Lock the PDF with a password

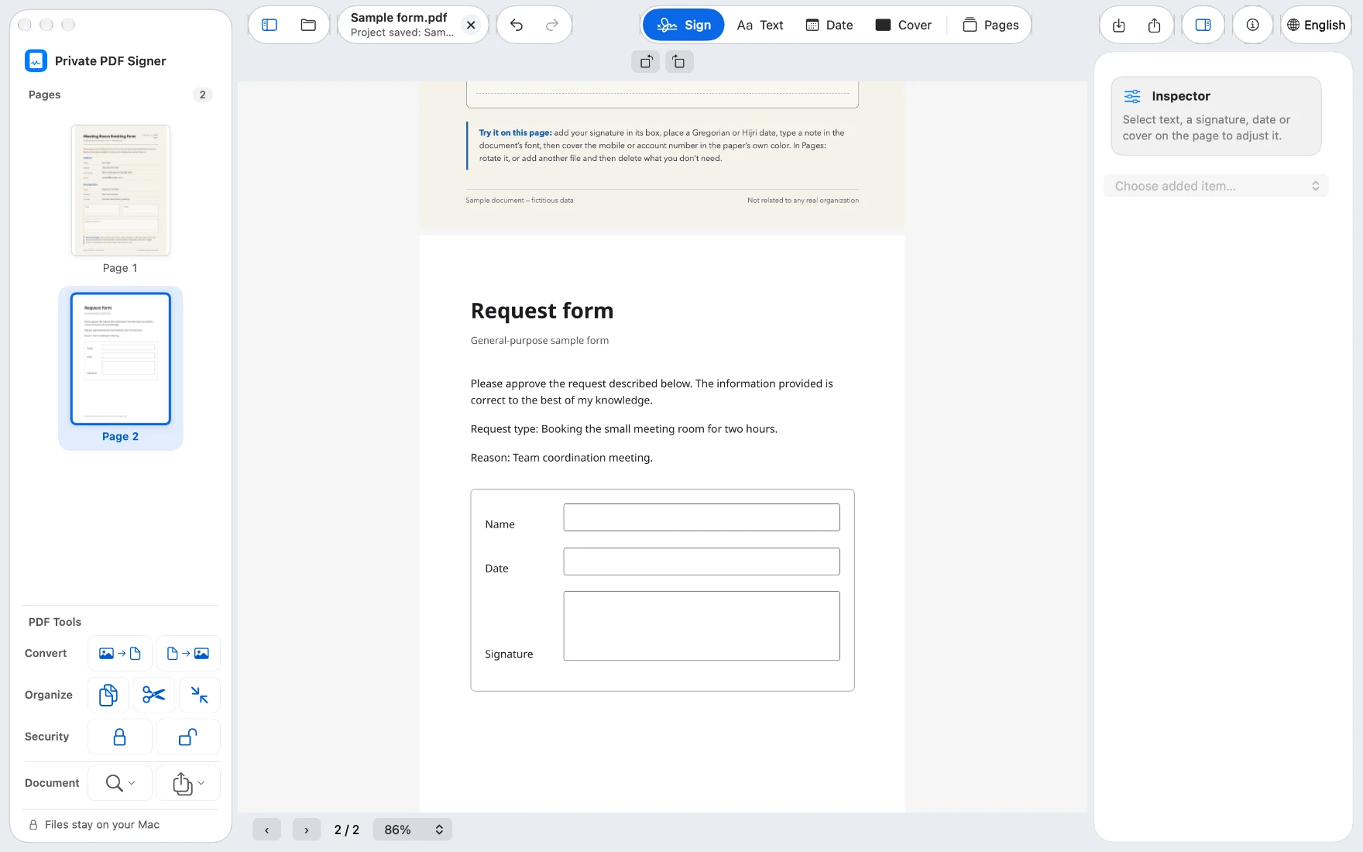(x=119, y=737)
